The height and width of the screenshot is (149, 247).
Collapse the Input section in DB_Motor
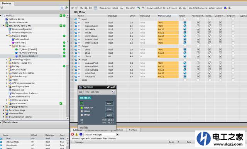tap(80, 19)
